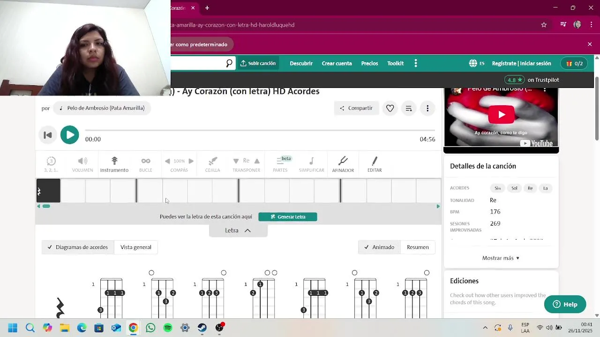Viewport: 600px width, 337px height.
Task: Open WhatsApp from the taskbar
Action: (150, 328)
